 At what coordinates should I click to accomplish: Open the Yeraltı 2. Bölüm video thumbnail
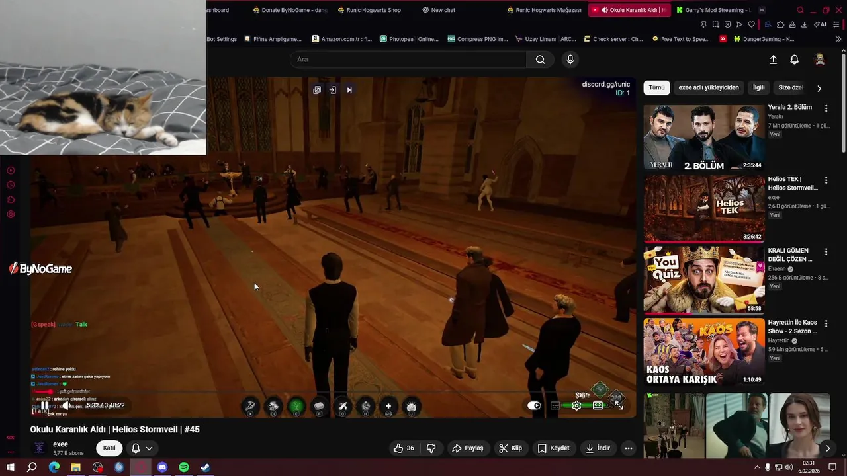704,138
